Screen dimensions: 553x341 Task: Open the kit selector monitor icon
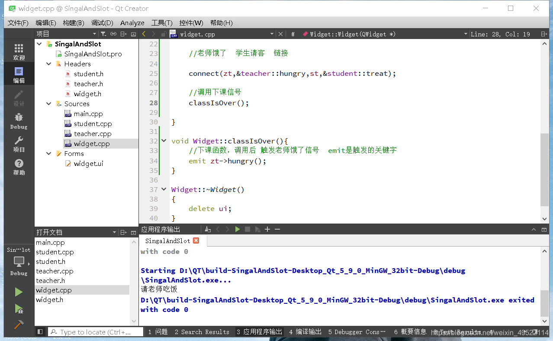[x=19, y=262]
